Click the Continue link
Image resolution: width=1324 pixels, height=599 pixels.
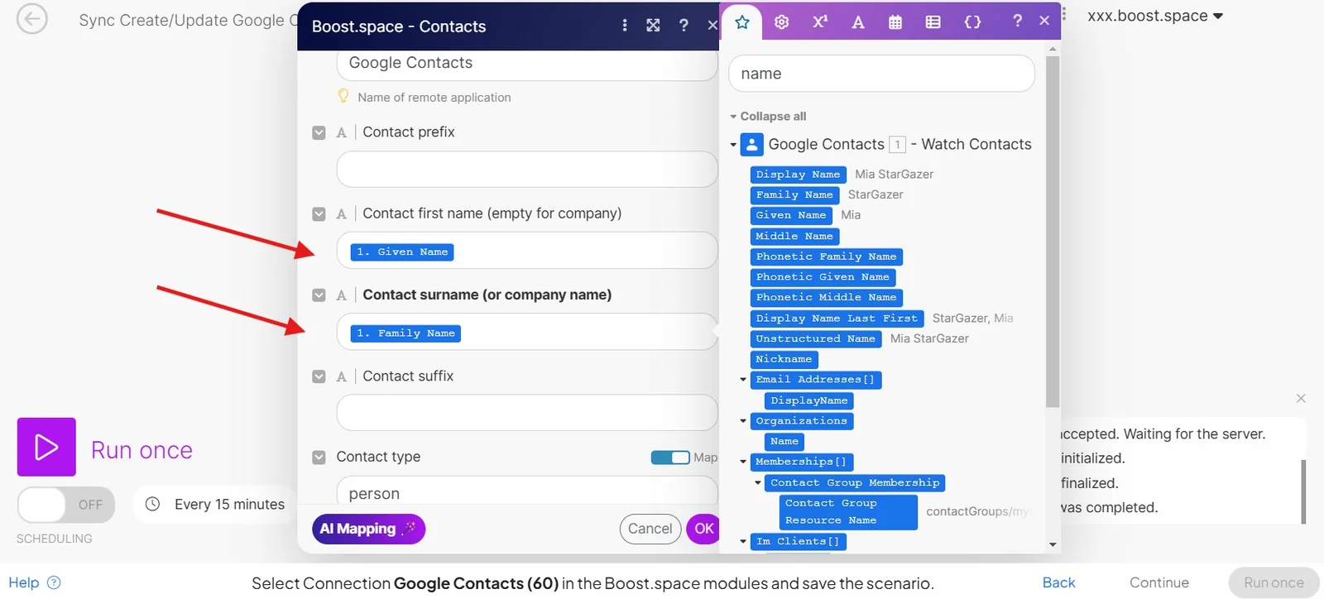point(1158,582)
